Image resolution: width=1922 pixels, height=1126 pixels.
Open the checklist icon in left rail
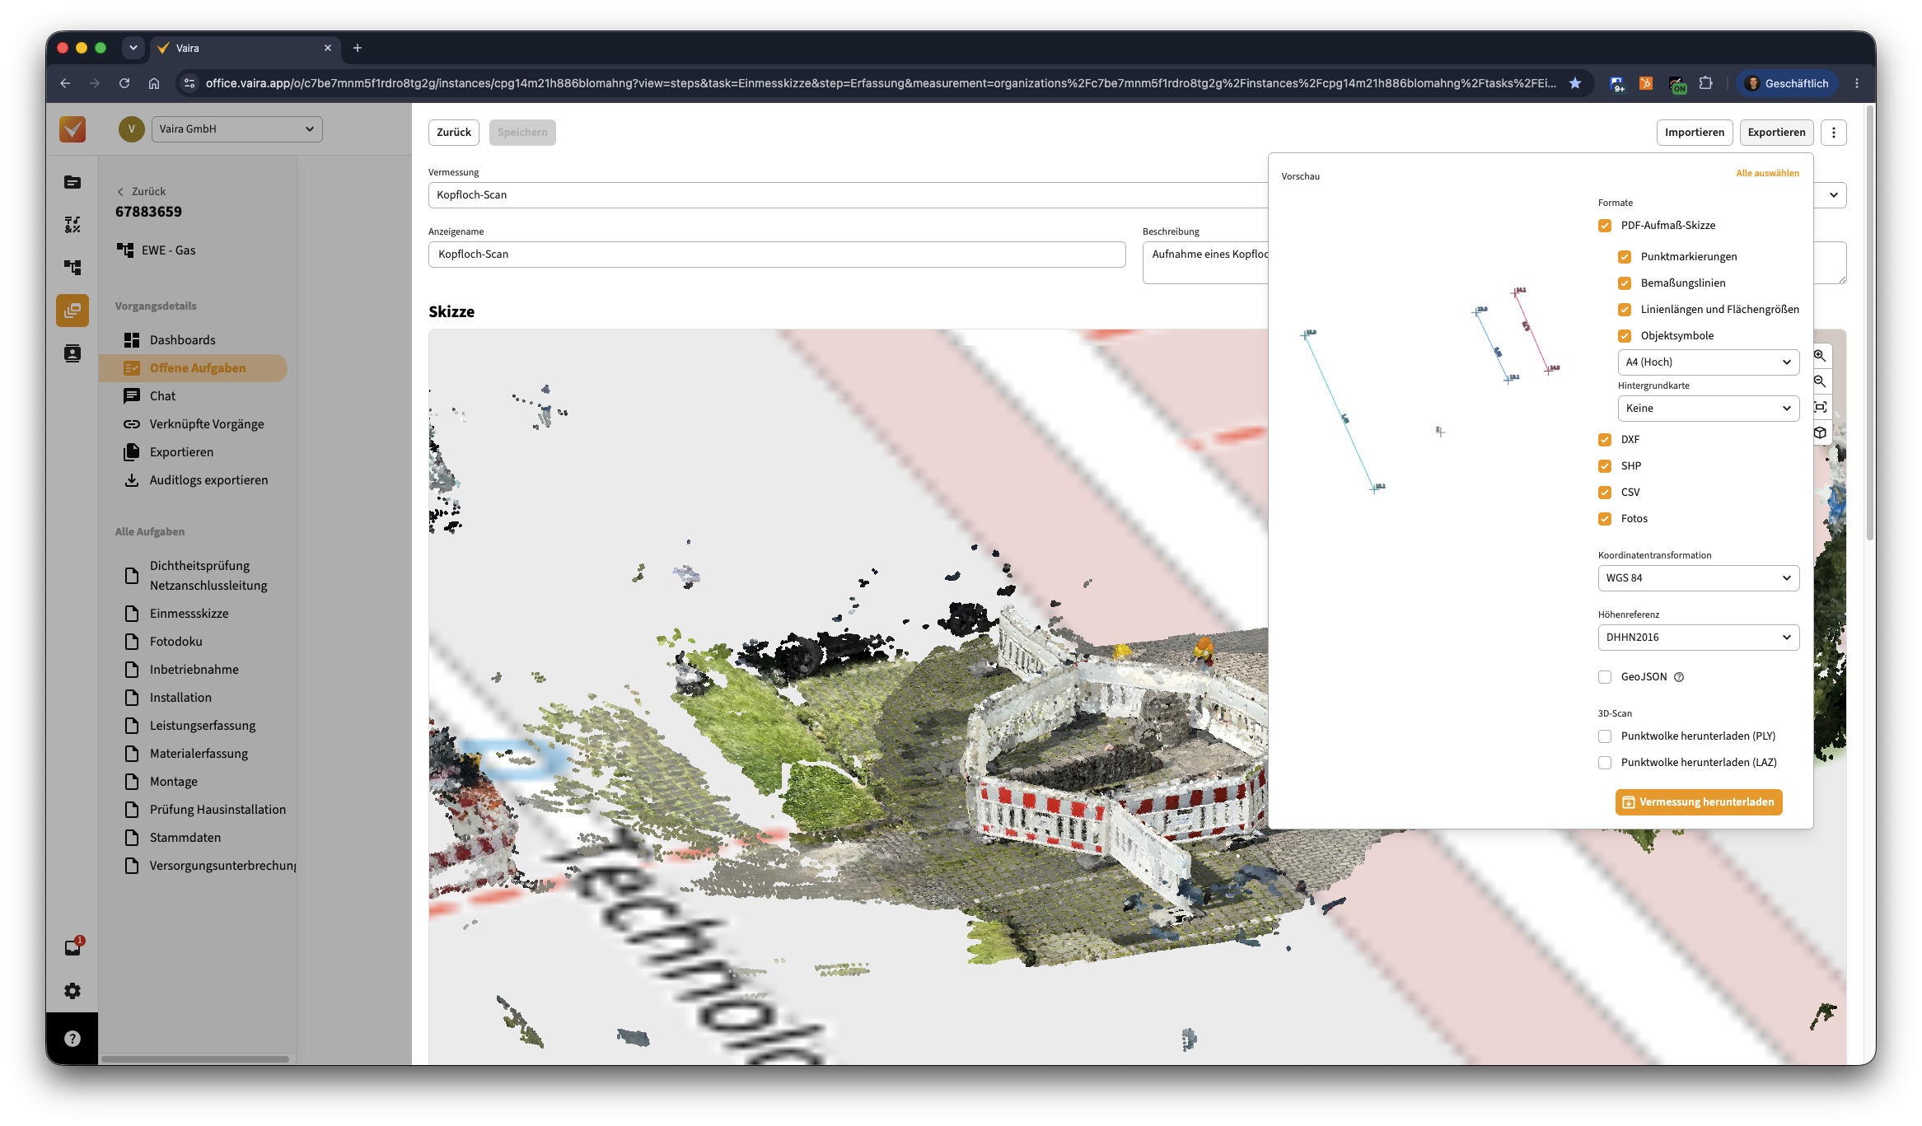(x=72, y=225)
